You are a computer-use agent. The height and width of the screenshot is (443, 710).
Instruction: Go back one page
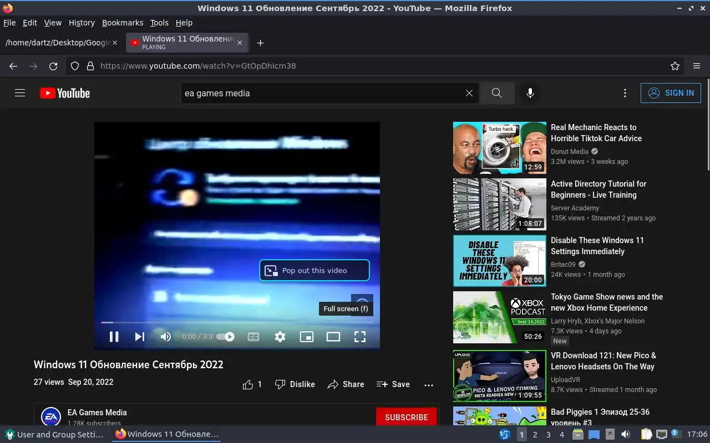click(13, 66)
